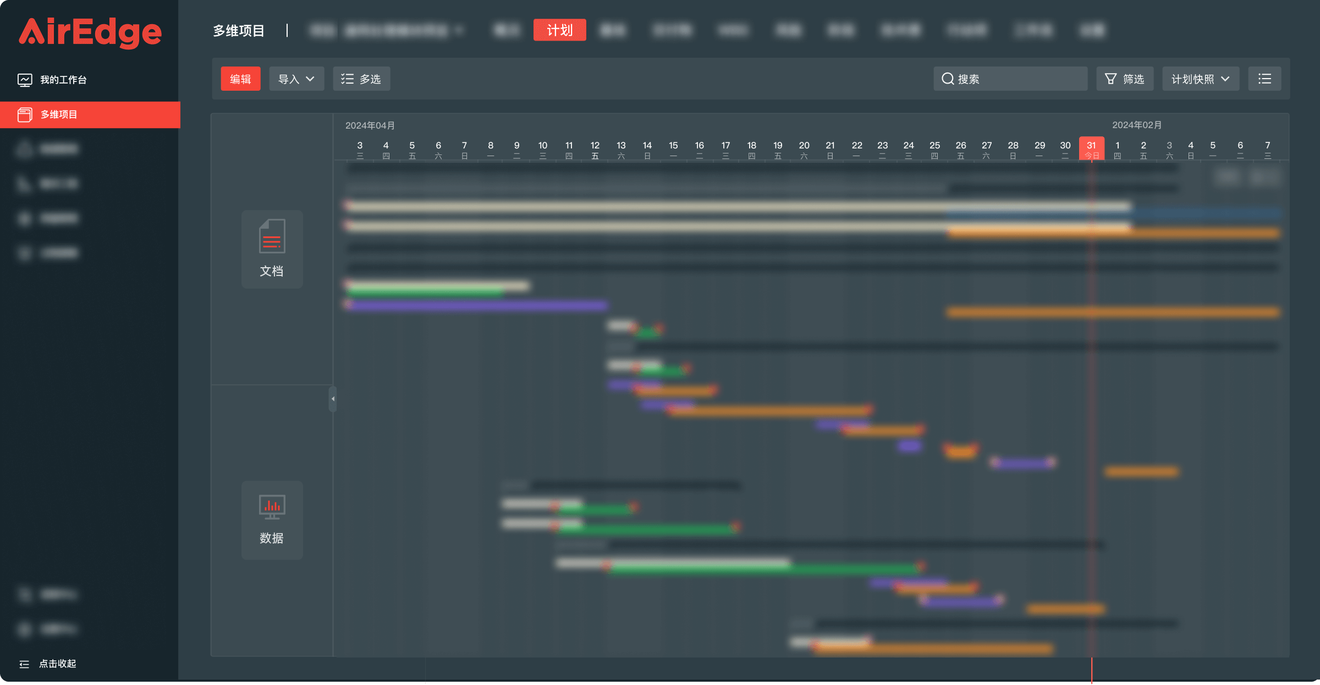This screenshot has height=685, width=1320.
Task: Click the red 编辑 button
Action: (x=240, y=79)
